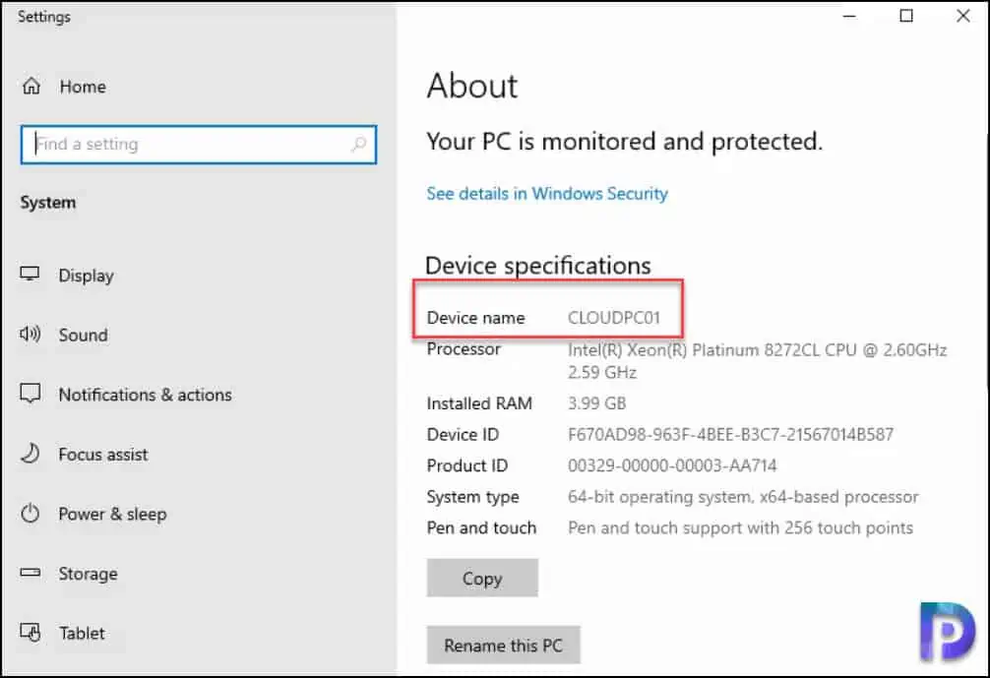The image size is (990, 678).
Task: Select Product ID 00329-00000-00003-AA714
Action: 672,465
